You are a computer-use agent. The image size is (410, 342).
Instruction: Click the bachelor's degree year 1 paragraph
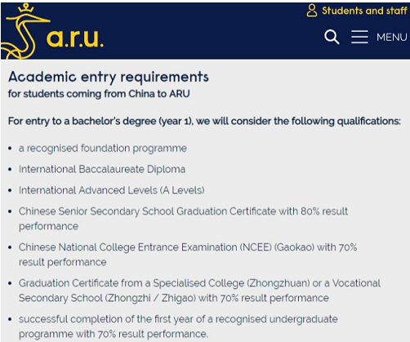click(x=204, y=121)
